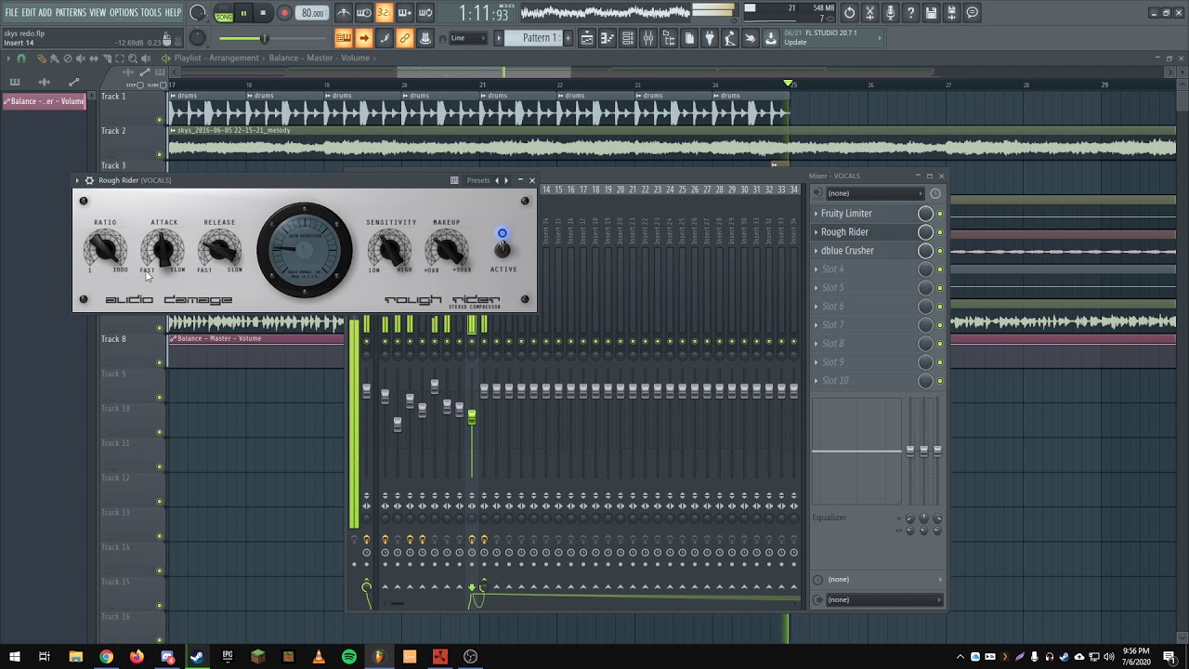The width and height of the screenshot is (1189, 669).
Task: Open the EDIT menu
Action: pos(29,13)
